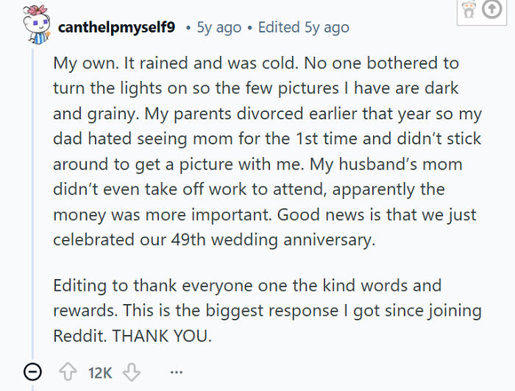The image size is (515, 391).
Task: Click the circled up-arrow icon at top right
Action: click(492, 10)
